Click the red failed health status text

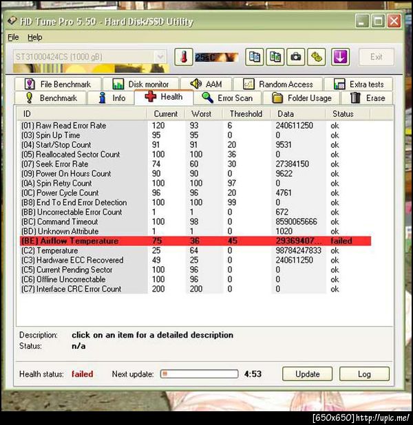point(82,374)
